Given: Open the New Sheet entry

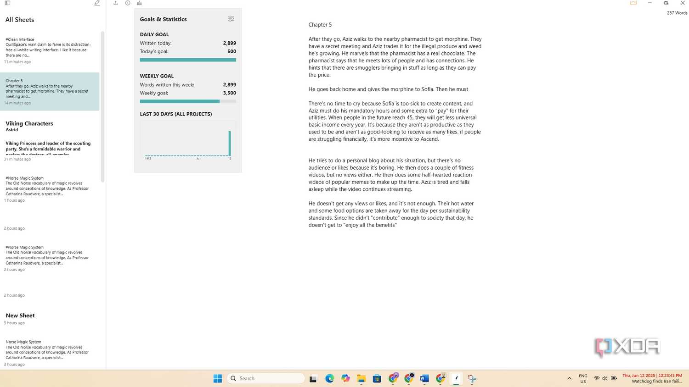Looking at the screenshot, I should [x=50, y=319].
